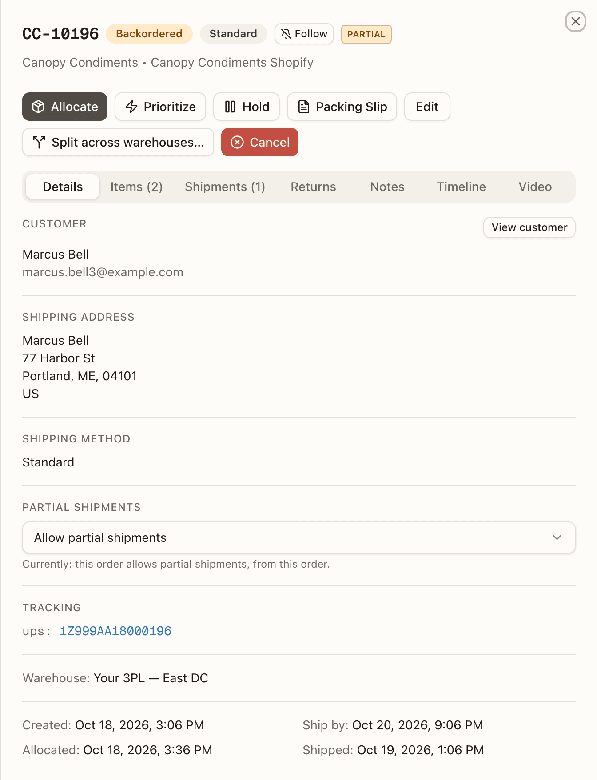Click Canopy Condiments Shopify channel text
Screen dimensions: 597x780
click(232, 62)
